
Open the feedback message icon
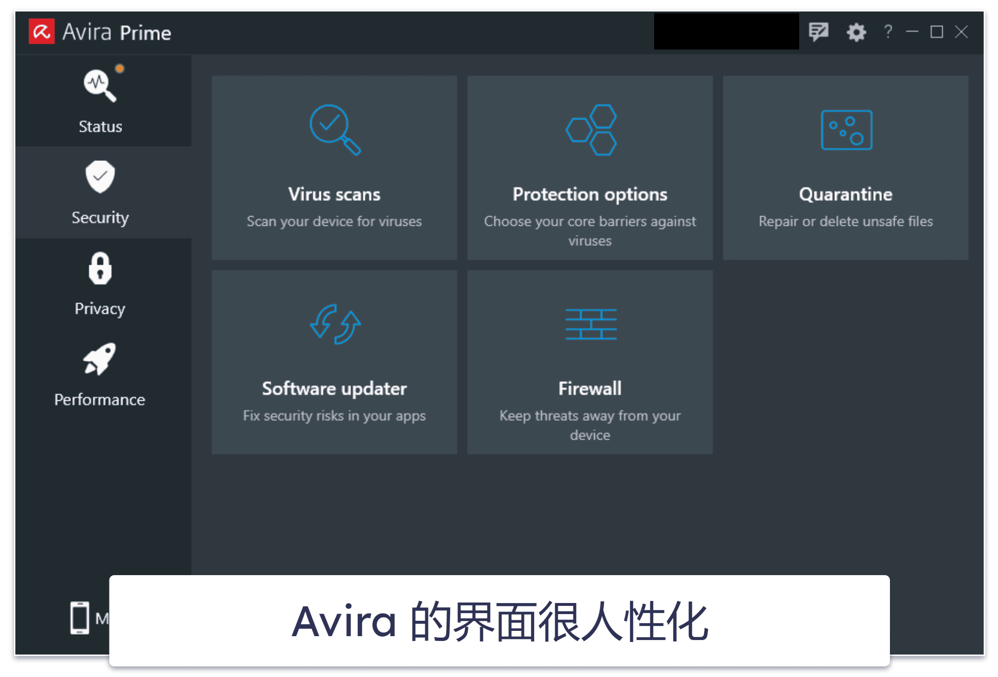pyautogui.click(x=818, y=32)
